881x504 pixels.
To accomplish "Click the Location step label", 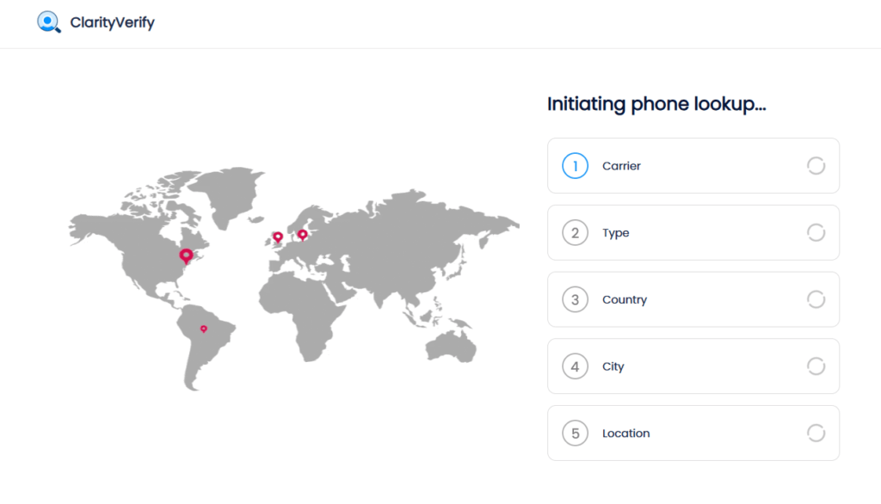I will 625,433.
